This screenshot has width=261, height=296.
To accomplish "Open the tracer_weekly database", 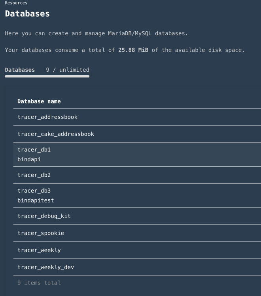I will 39,250.
